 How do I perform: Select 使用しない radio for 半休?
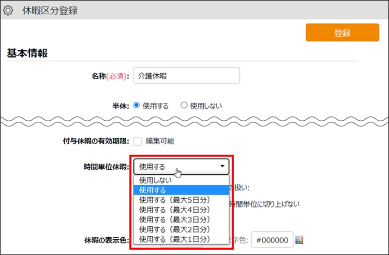184,105
